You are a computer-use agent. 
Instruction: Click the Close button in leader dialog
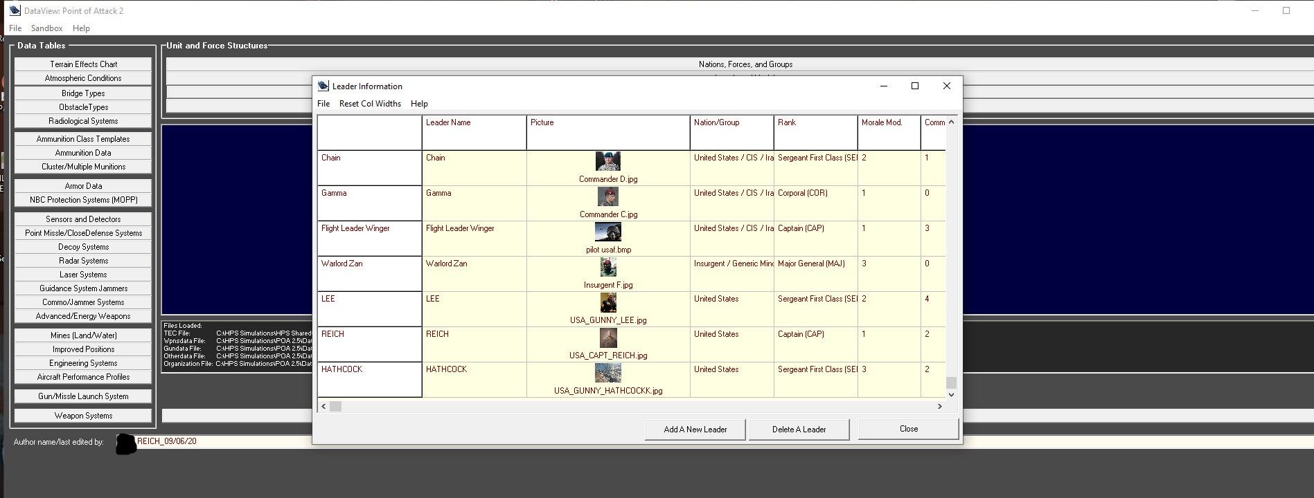click(x=909, y=429)
